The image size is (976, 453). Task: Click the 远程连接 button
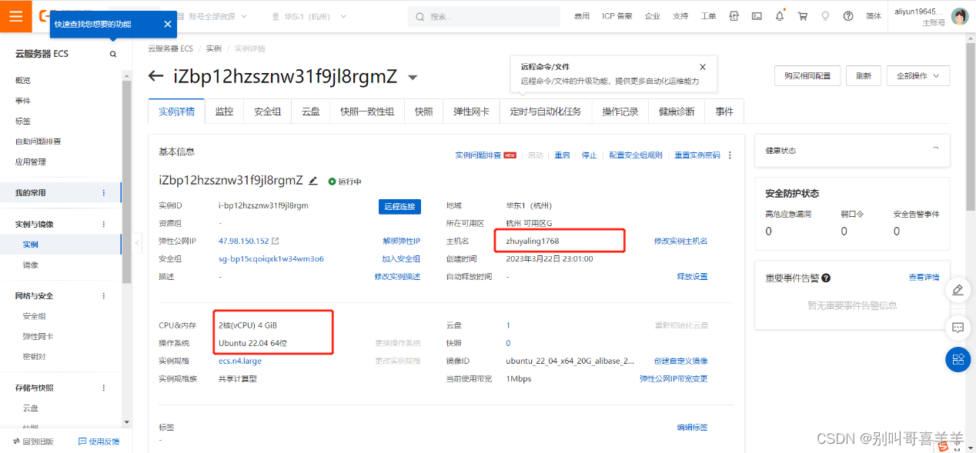(399, 206)
